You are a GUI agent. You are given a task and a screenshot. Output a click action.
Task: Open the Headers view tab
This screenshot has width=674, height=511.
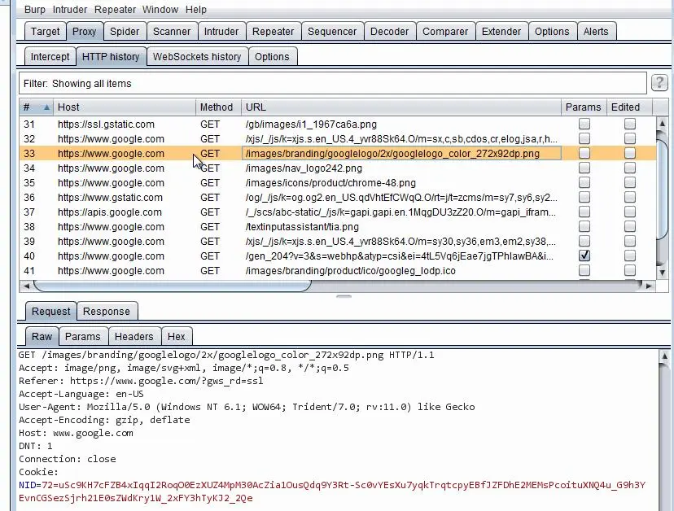pos(134,336)
